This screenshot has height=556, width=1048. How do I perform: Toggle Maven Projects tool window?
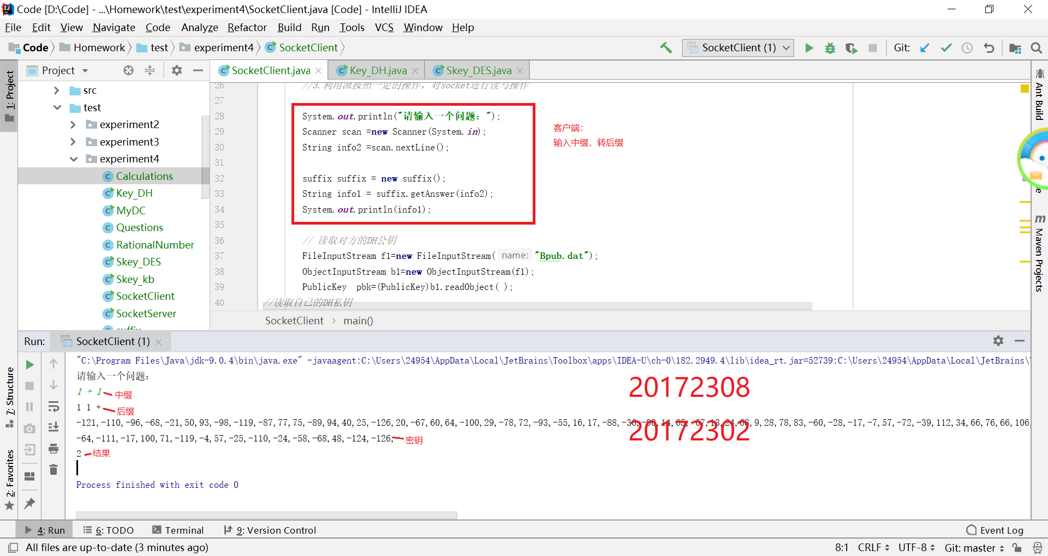point(1039,253)
